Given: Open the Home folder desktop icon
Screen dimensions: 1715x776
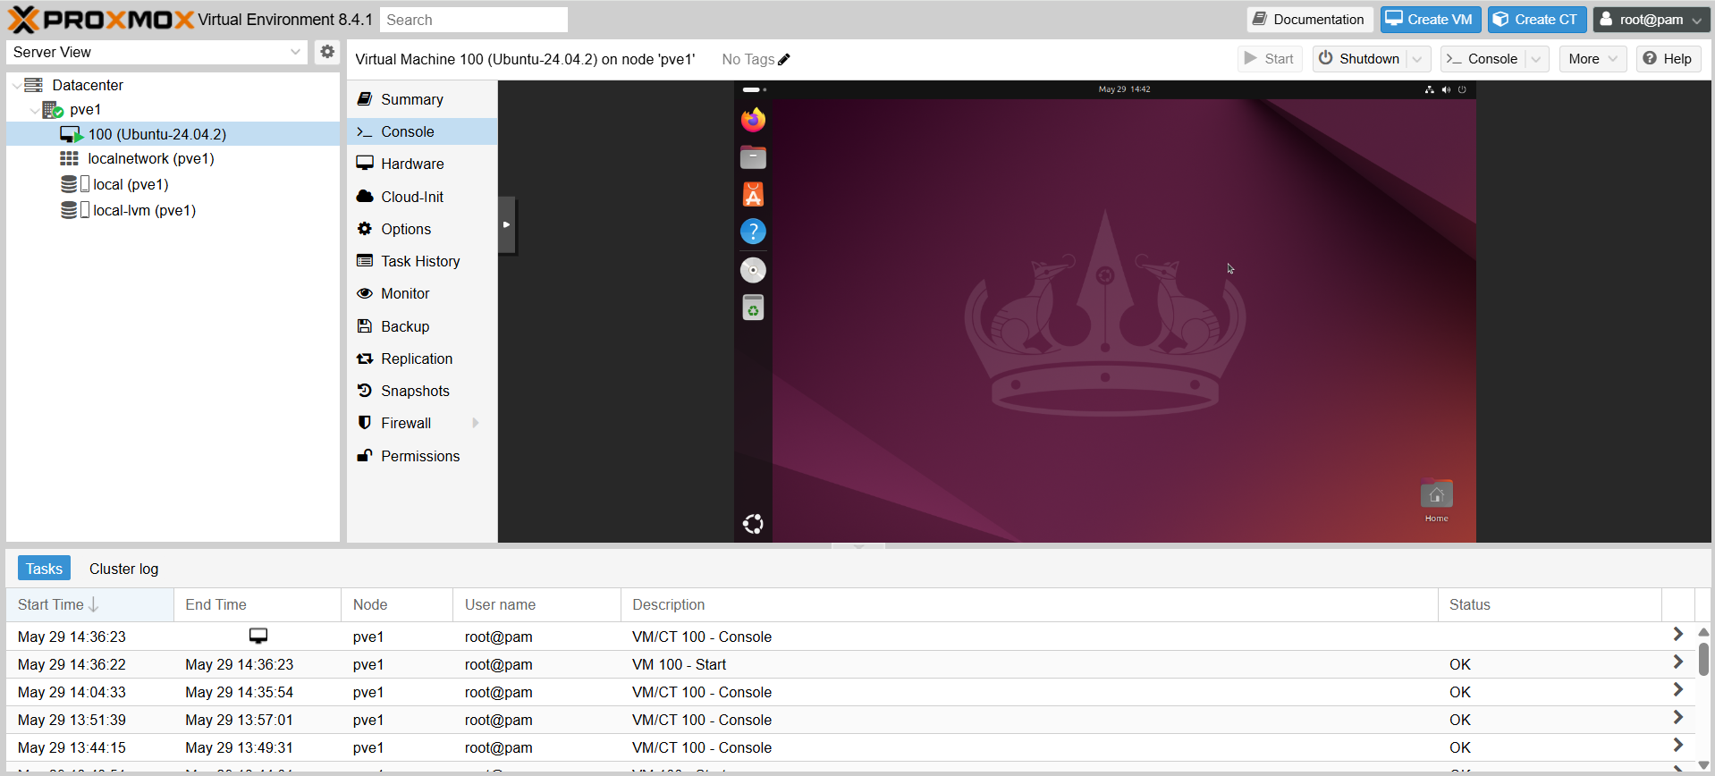Looking at the screenshot, I should tap(1436, 501).
